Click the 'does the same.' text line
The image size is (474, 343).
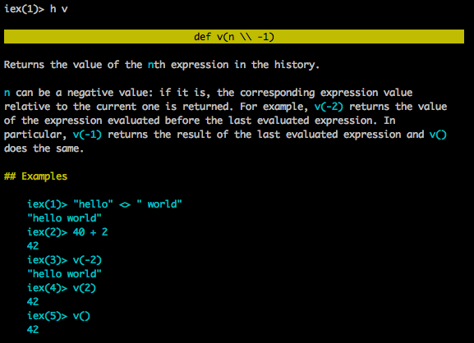click(x=44, y=149)
